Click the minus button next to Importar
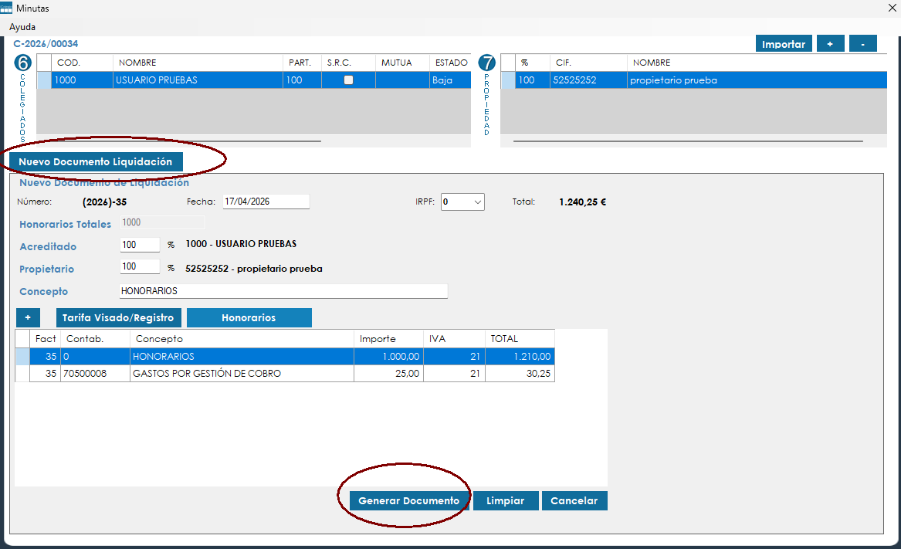 862,44
